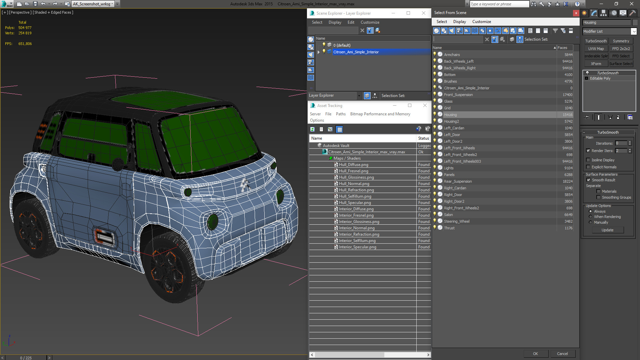This screenshot has width=640, height=360.
Task: Switch to the Hierarchy command panel tab
Action: pyautogui.click(x=604, y=13)
